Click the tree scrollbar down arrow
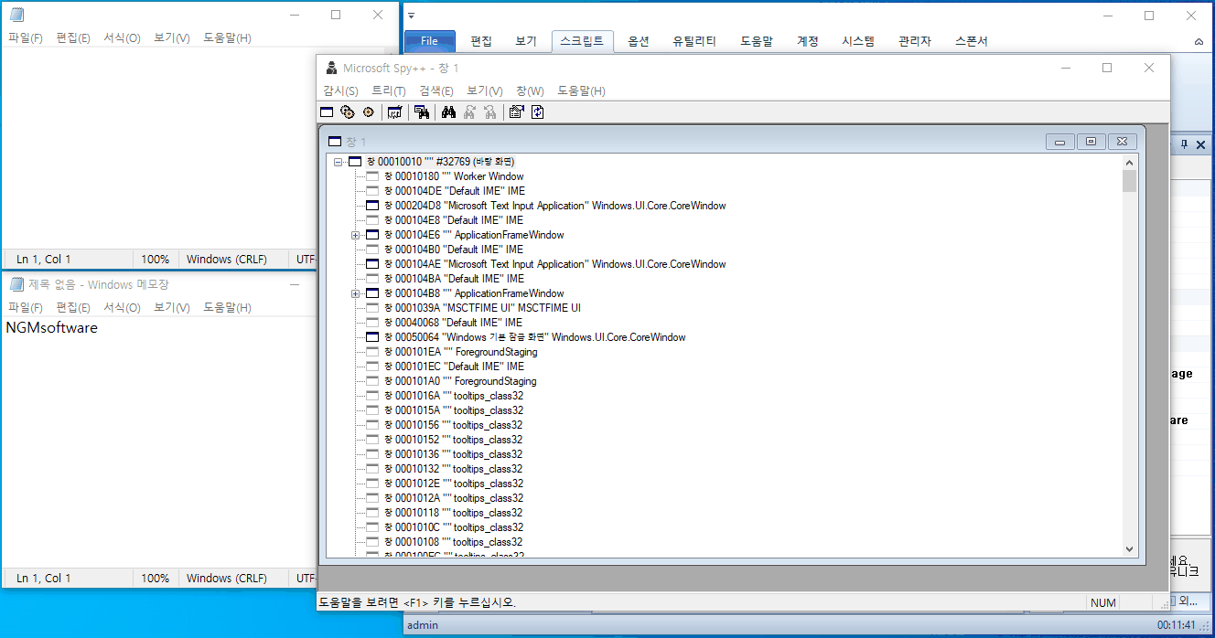 pyautogui.click(x=1130, y=548)
